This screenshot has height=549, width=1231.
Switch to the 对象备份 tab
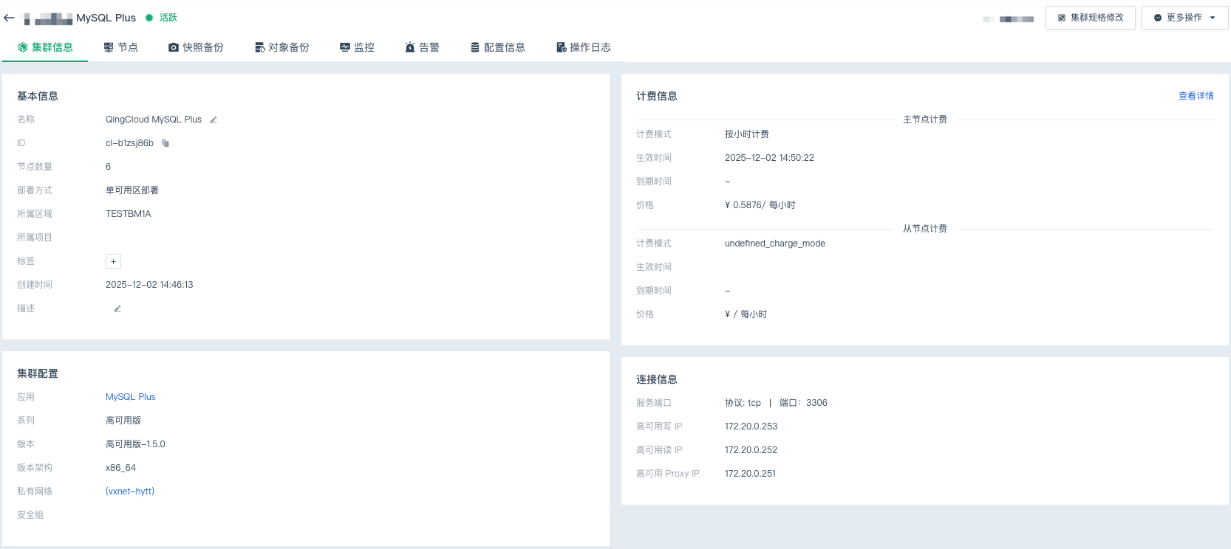click(282, 47)
